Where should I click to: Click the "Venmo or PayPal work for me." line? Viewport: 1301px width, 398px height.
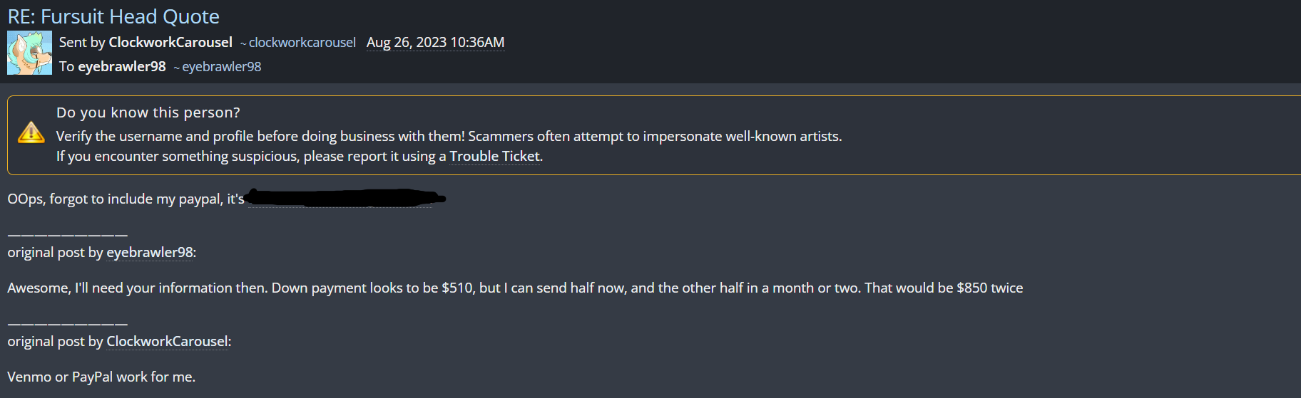pyautogui.click(x=101, y=377)
